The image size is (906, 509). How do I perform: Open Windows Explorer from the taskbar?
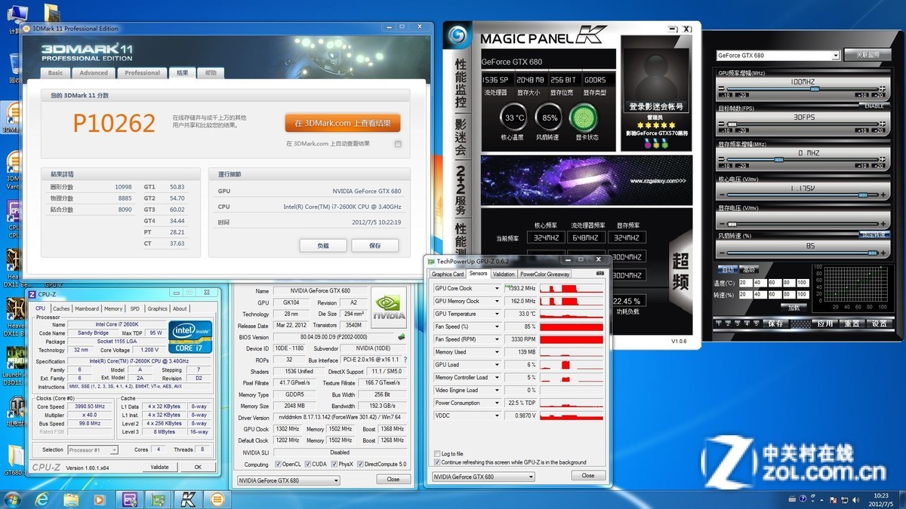(x=71, y=499)
